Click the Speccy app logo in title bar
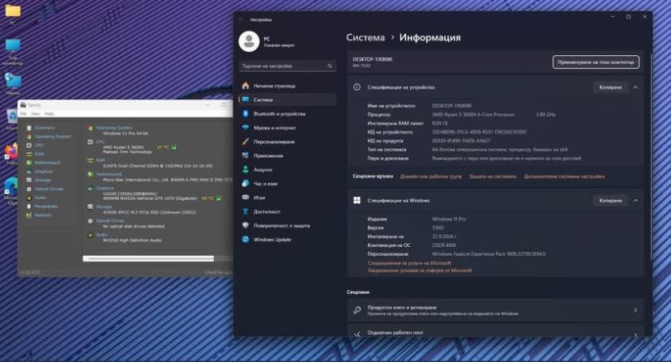 pos(24,104)
